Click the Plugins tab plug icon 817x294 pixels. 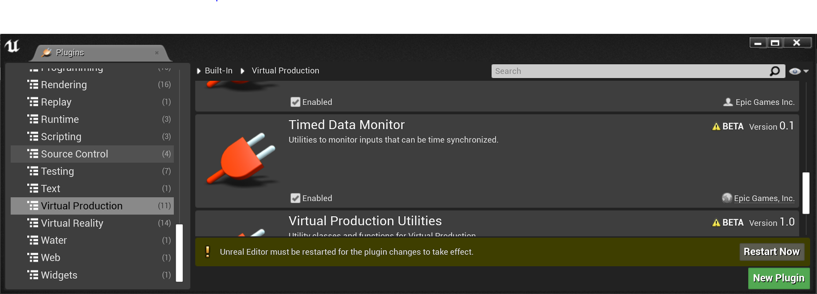pos(47,52)
